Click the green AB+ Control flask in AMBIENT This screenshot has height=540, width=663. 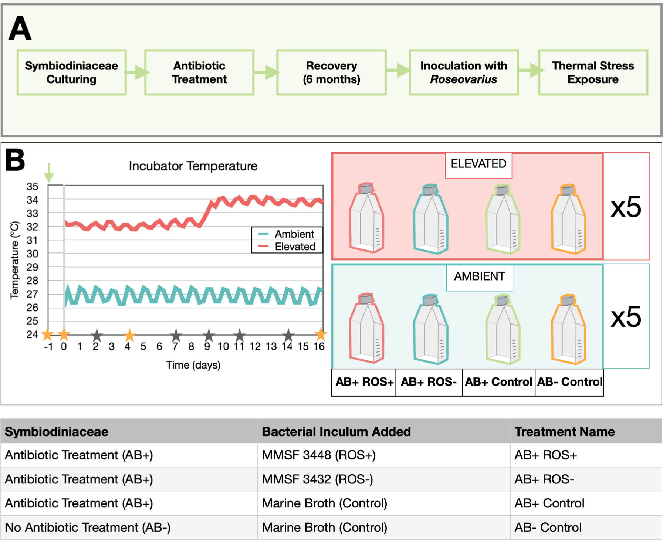tap(503, 329)
